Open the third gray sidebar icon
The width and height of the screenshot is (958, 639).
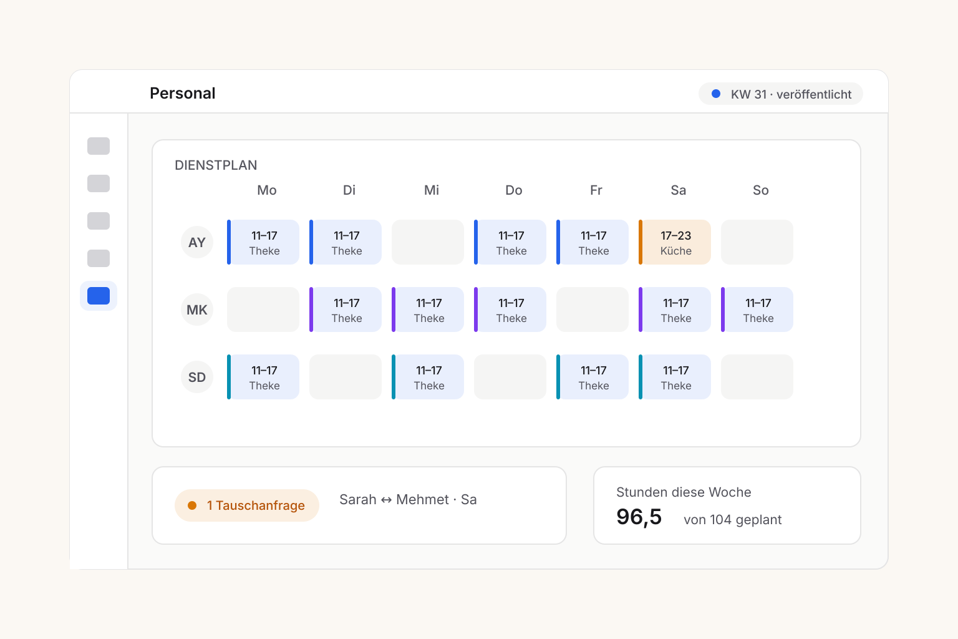[99, 221]
